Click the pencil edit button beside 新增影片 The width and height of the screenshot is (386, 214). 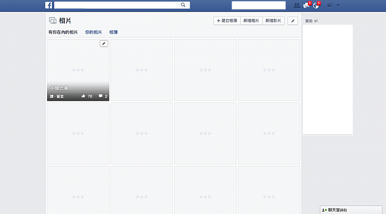[293, 21]
